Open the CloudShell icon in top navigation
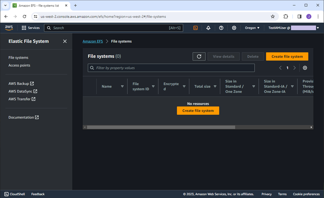 click(x=195, y=28)
